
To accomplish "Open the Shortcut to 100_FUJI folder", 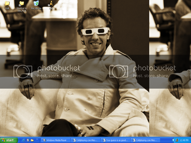I will pos(22,6).
